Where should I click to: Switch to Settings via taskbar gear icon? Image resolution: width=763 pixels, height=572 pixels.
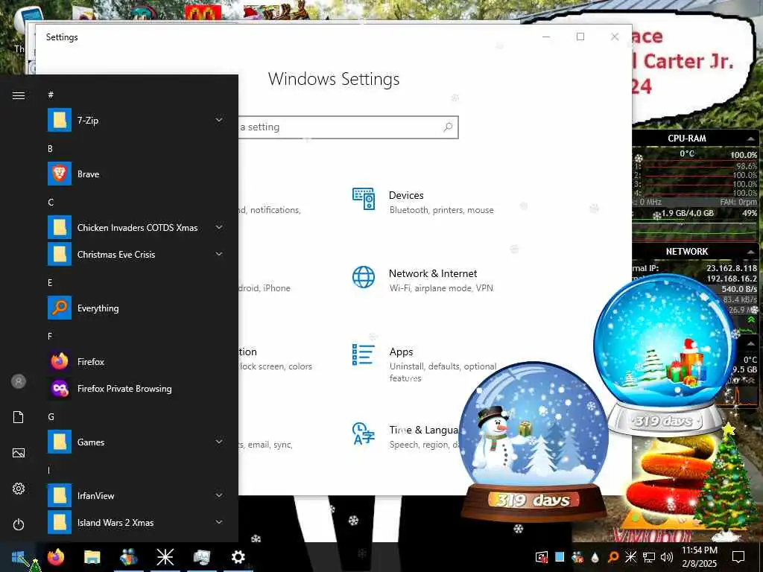click(x=238, y=557)
